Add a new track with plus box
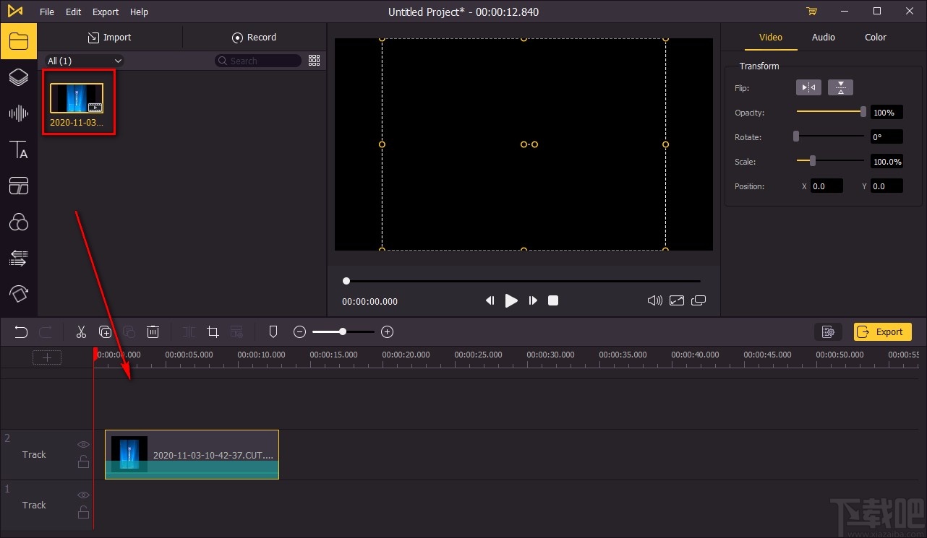 47,357
